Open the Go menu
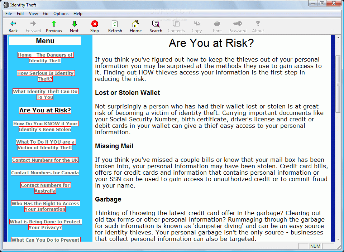 click(46, 14)
